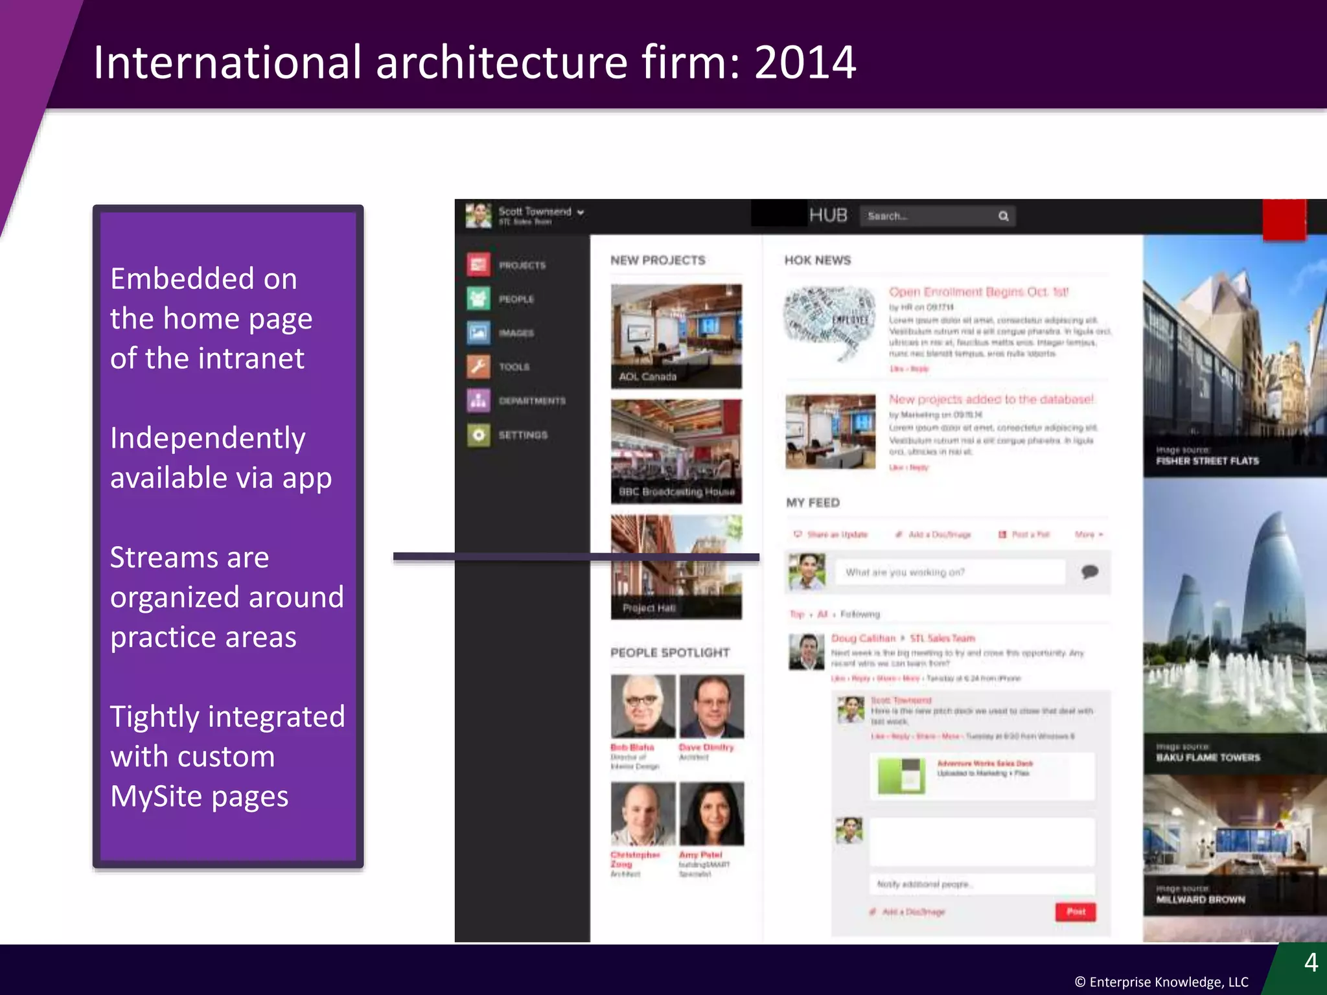This screenshot has width=1327, height=995.
Task: Open the Millward Brown image
Action: (x=1235, y=845)
